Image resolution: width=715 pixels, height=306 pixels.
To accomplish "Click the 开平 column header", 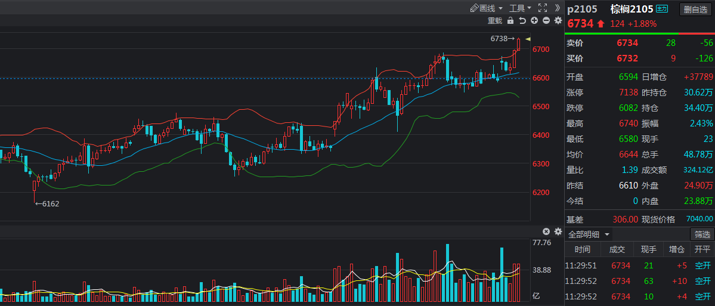I will point(702,249).
